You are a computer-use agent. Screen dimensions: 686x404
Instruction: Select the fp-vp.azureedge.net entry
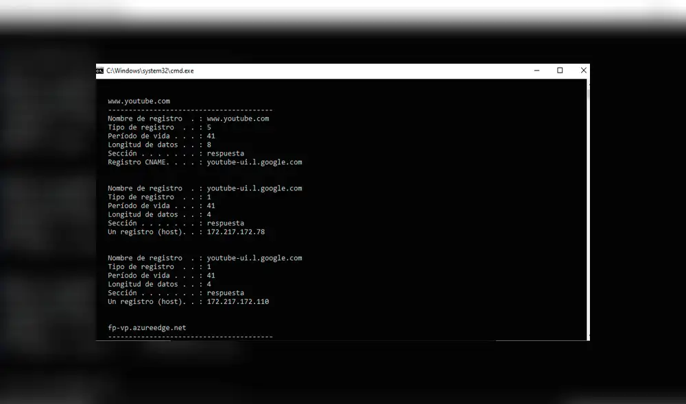tap(147, 327)
